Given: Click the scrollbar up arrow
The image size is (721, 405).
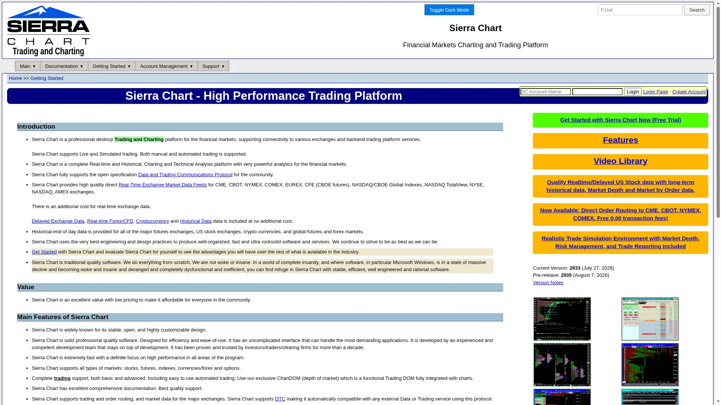Looking at the screenshot, I should click(x=718, y=3).
